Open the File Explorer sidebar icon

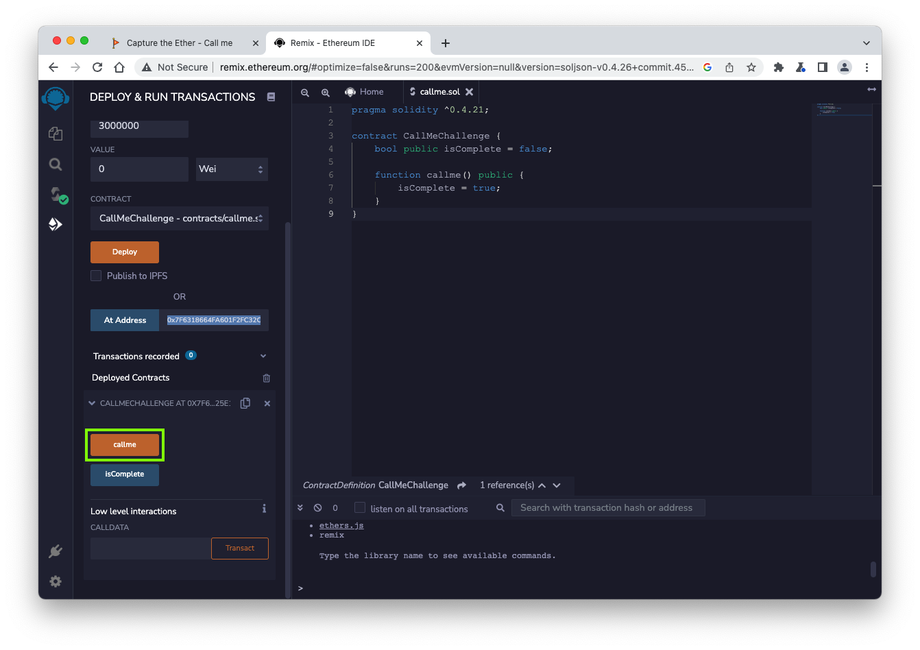[x=56, y=134]
